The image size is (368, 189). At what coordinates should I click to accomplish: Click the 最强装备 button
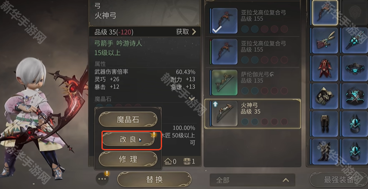[339, 180]
